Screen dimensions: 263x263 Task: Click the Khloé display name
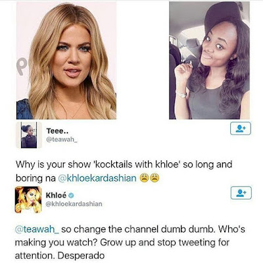click(56, 195)
